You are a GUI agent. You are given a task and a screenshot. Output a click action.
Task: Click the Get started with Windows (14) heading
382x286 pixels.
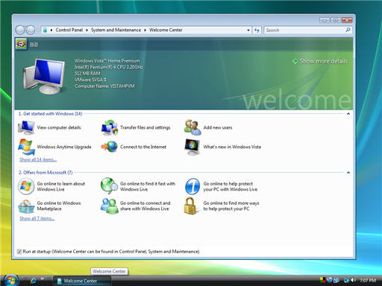coord(50,114)
